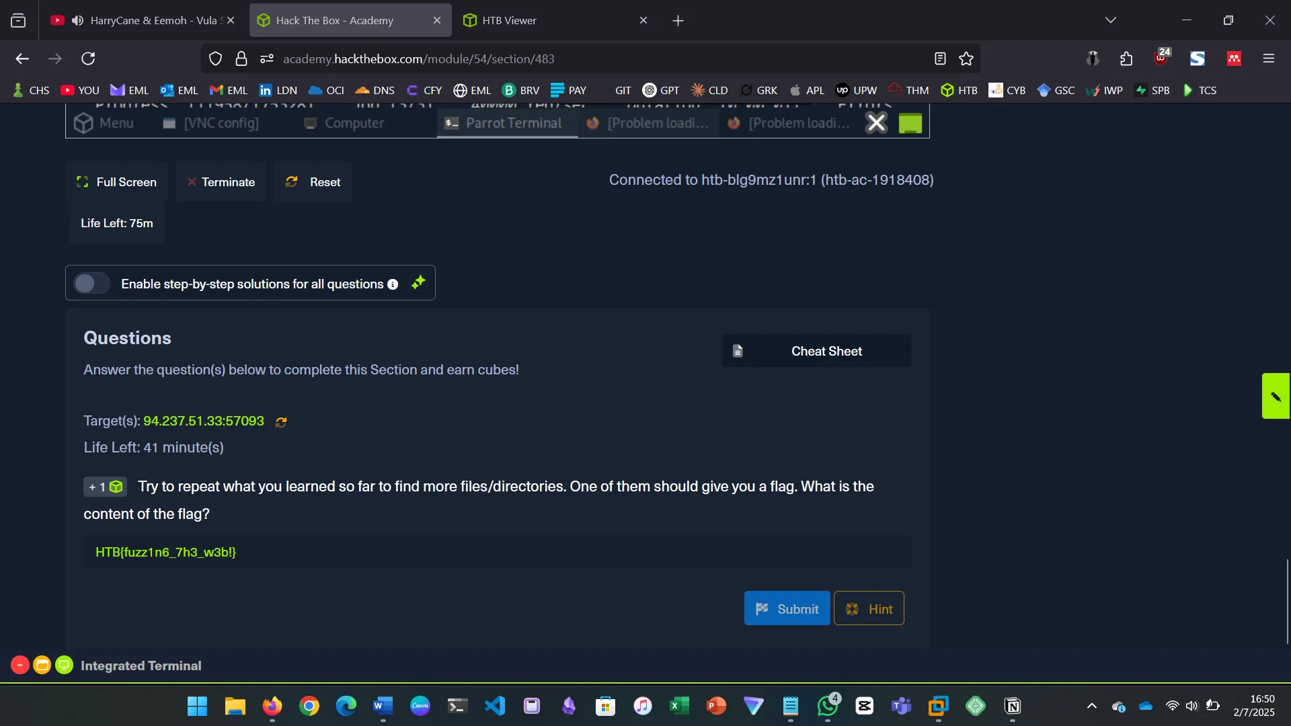Image resolution: width=1291 pixels, height=726 pixels.
Task: Bookmark this page with the star icon
Action: 966,58
